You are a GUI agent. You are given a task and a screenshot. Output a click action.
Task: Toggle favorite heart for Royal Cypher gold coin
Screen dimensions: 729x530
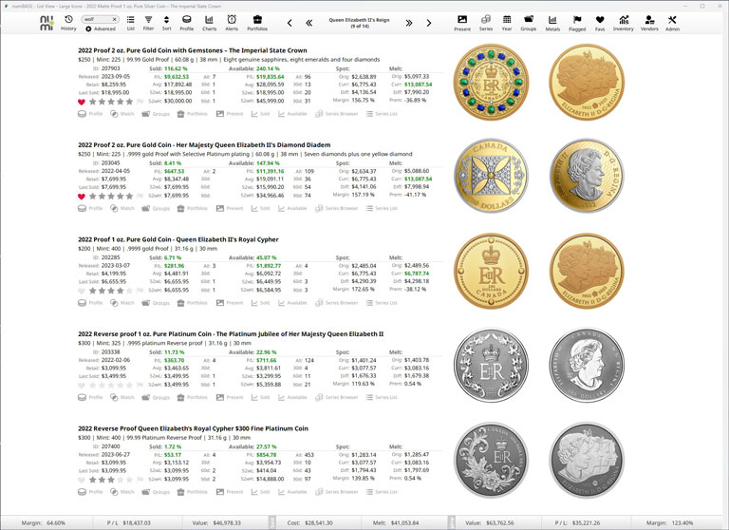tap(82, 291)
